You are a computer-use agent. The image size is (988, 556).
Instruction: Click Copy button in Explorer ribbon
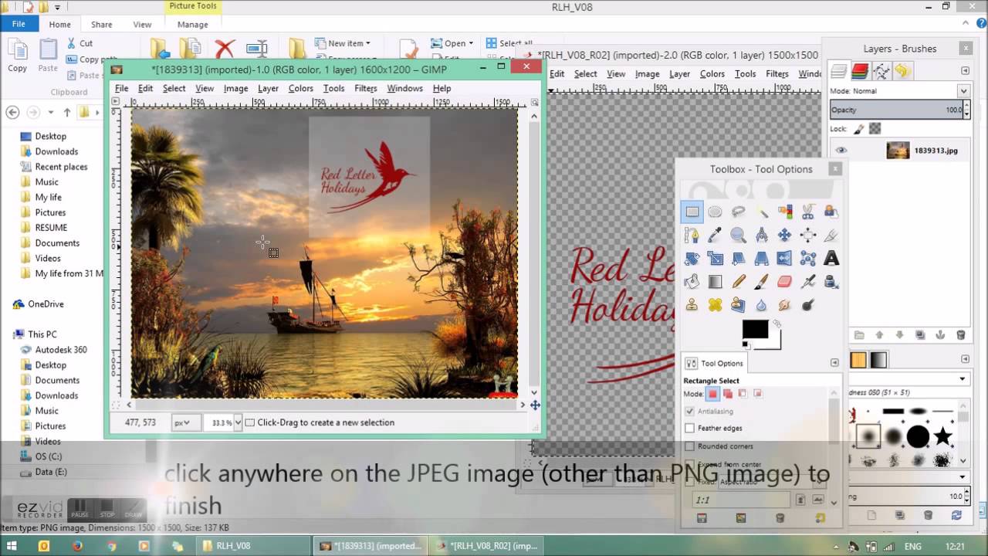17,54
